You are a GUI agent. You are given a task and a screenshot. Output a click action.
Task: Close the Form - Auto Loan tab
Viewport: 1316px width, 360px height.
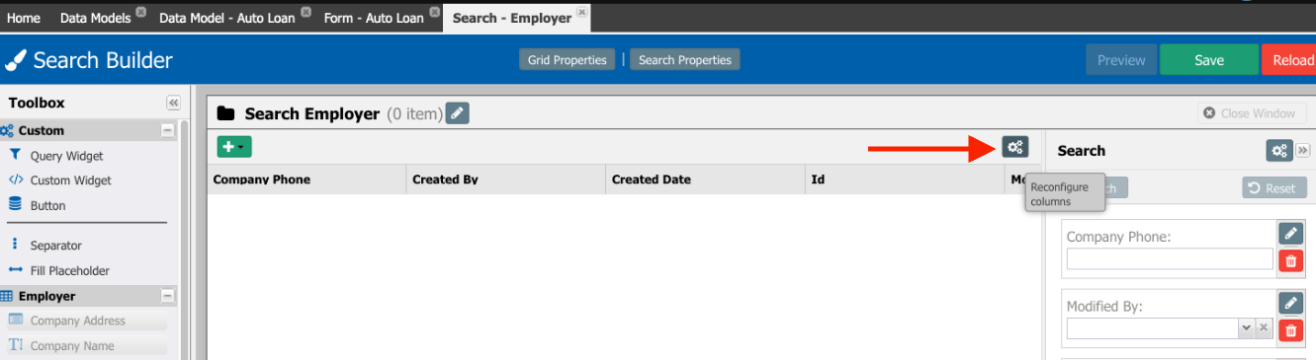(x=434, y=12)
